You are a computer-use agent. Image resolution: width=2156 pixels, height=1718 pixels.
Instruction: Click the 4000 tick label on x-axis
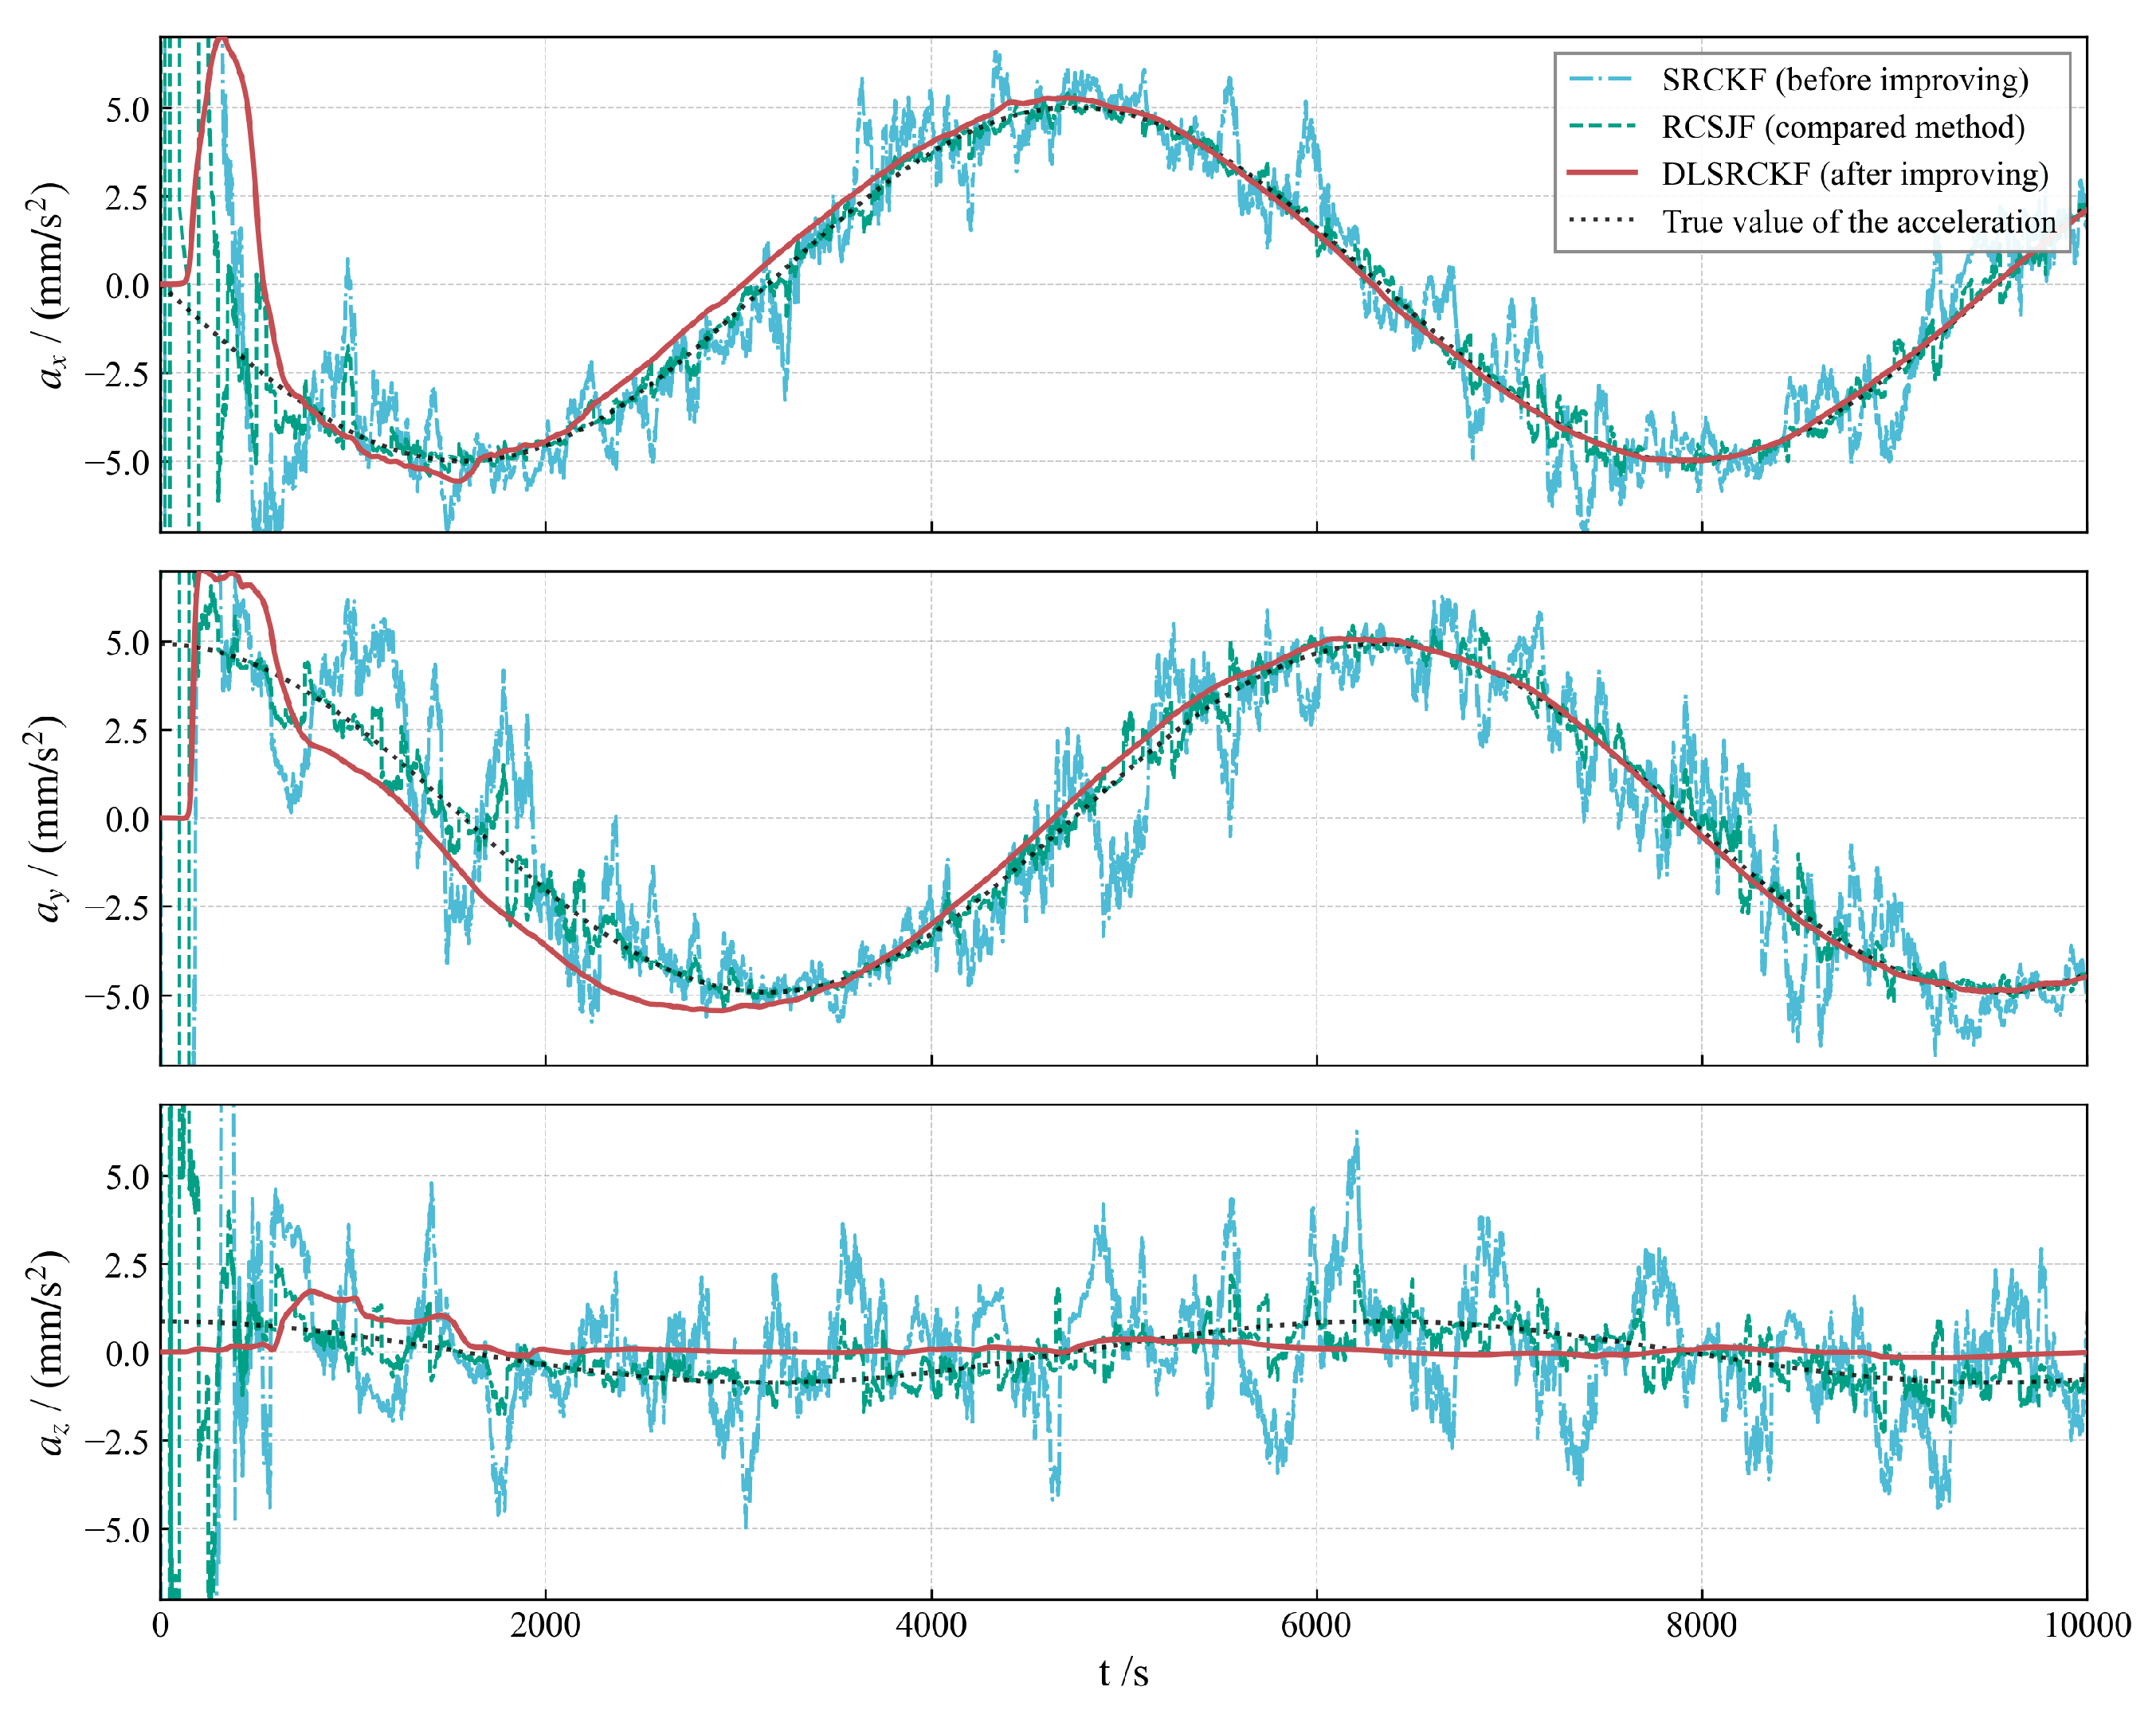(931, 1625)
